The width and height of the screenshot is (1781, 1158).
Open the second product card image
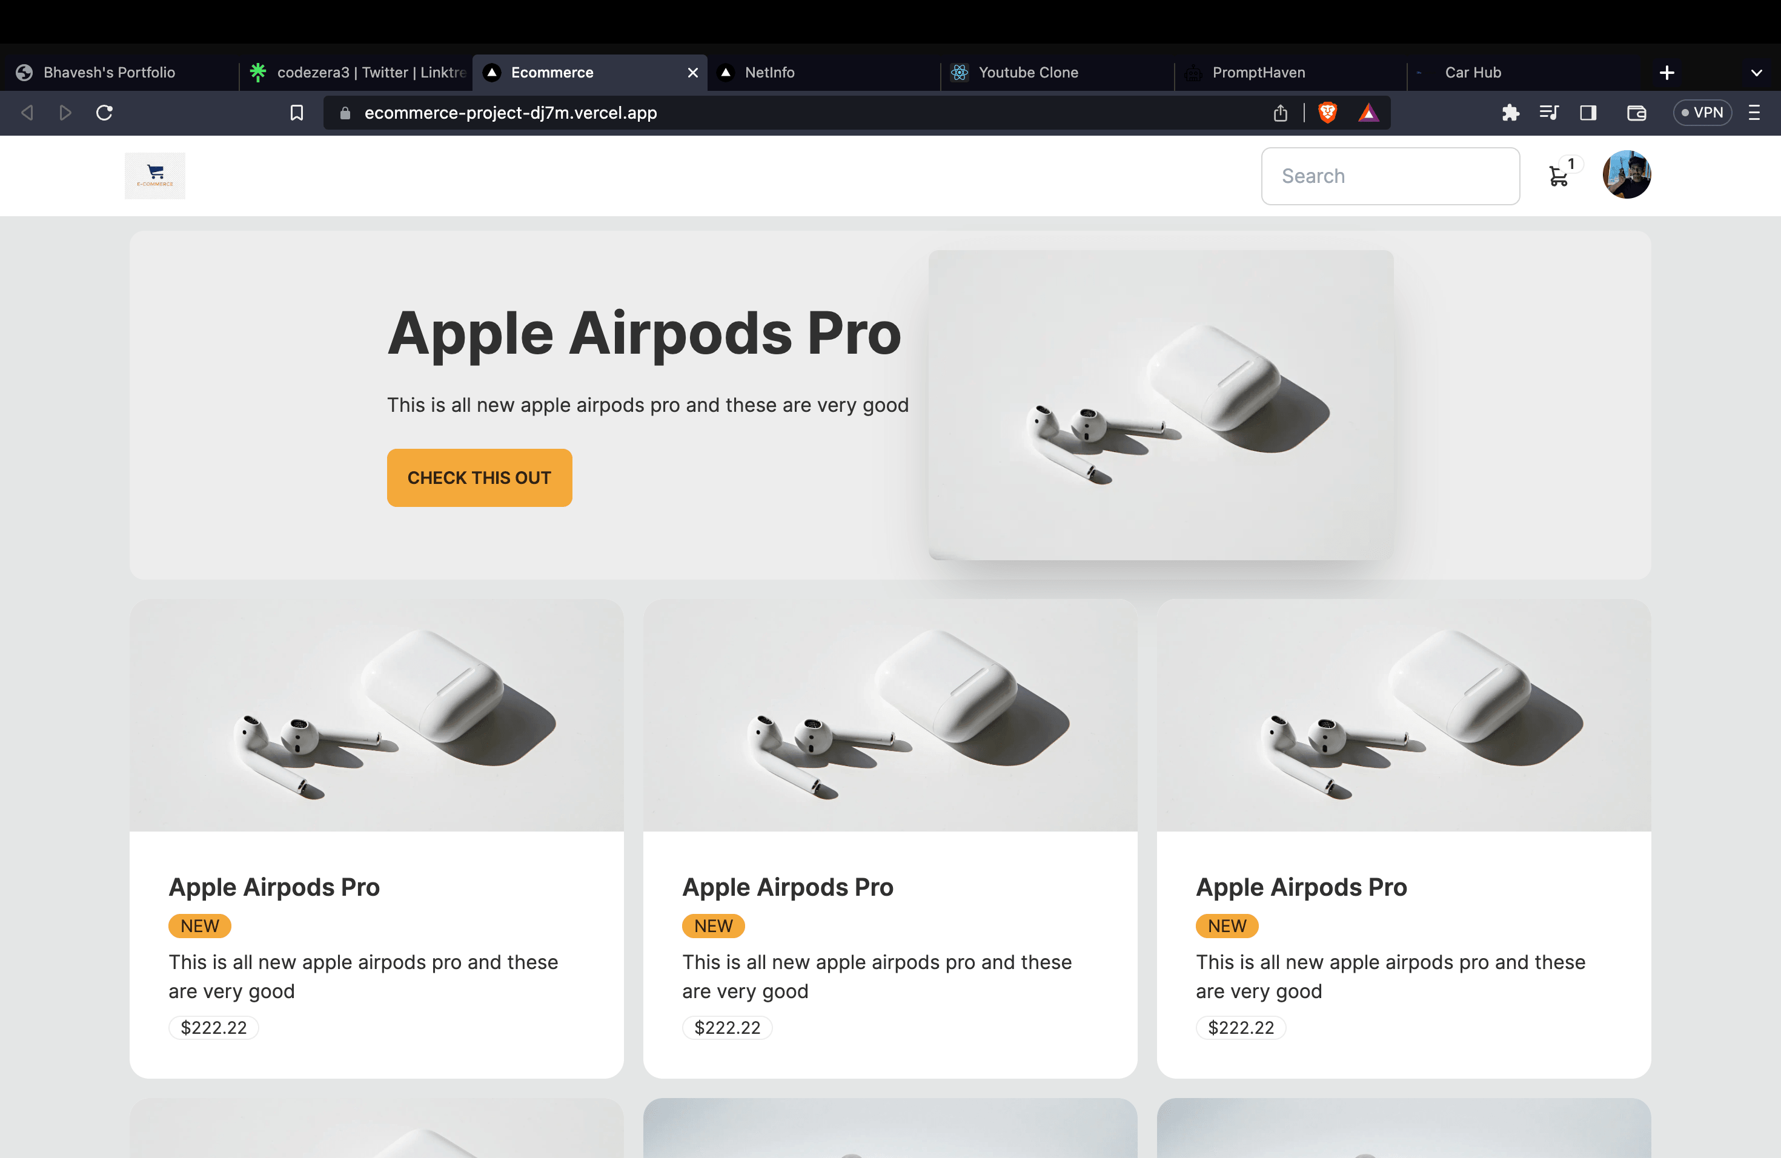(890, 715)
